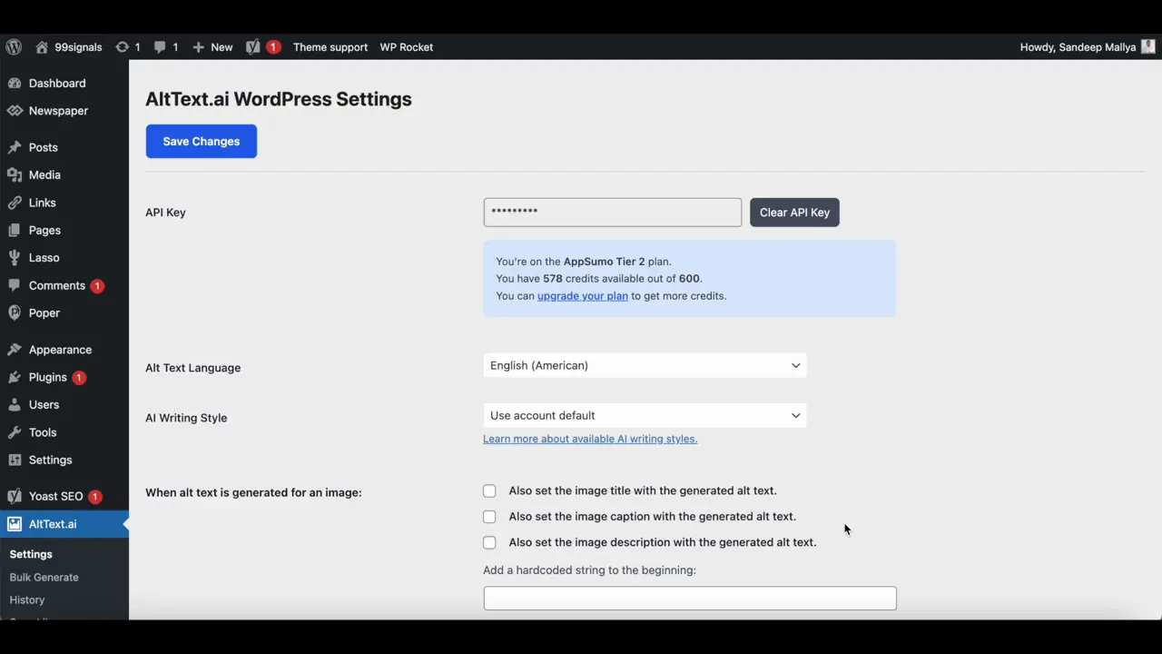
Task: Open the Alt Text Language dropdown
Action: tap(645, 365)
